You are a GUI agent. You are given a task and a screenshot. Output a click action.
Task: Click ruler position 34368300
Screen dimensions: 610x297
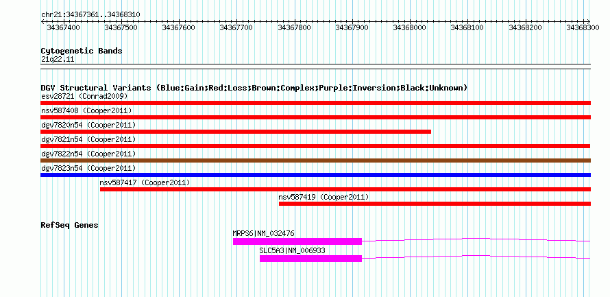583,27
